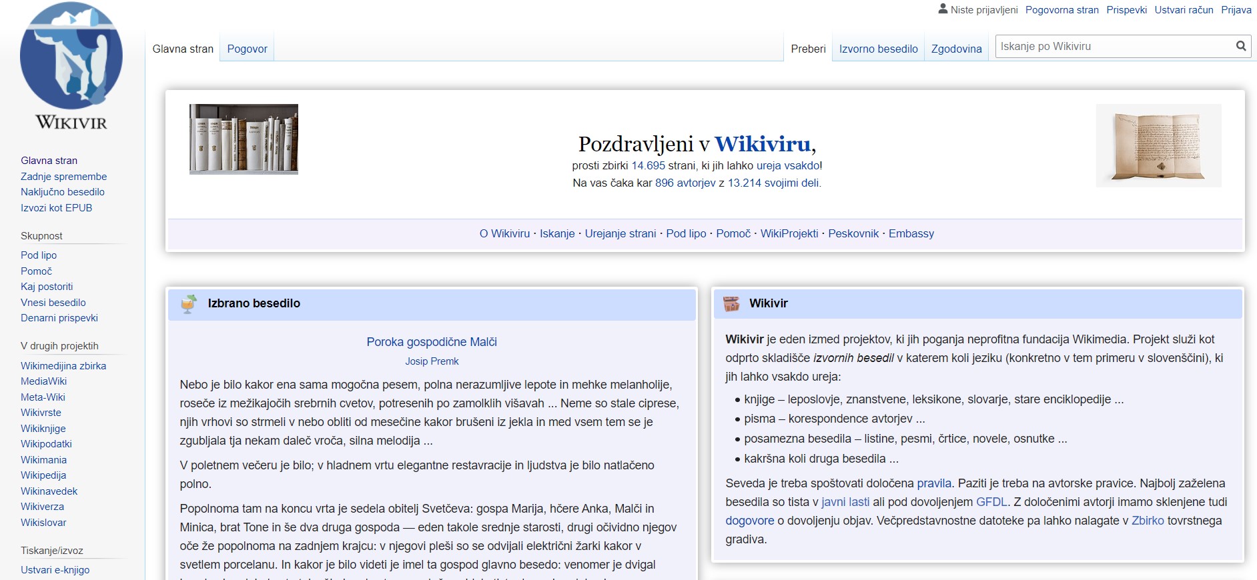
Task: Open Prispevki link in top bar
Action: click(x=1126, y=9)
